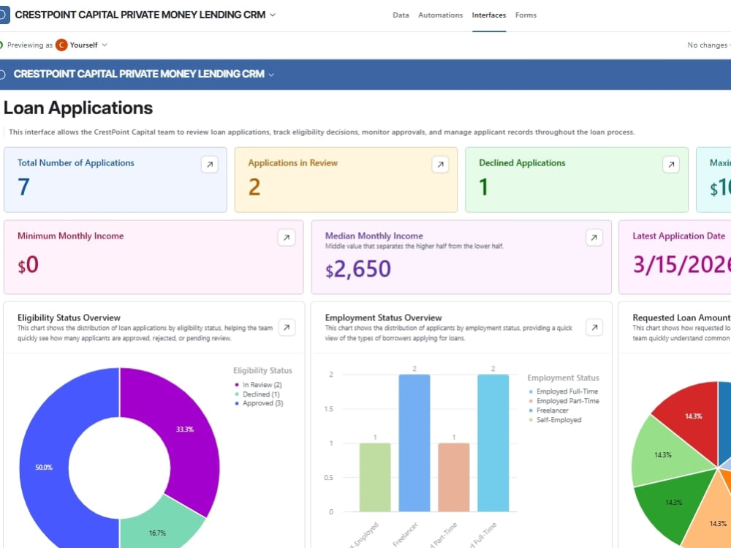Viewport: 731px width, 548px height.
Task: Click the Latest Application Date value
Action: point(681,265)
